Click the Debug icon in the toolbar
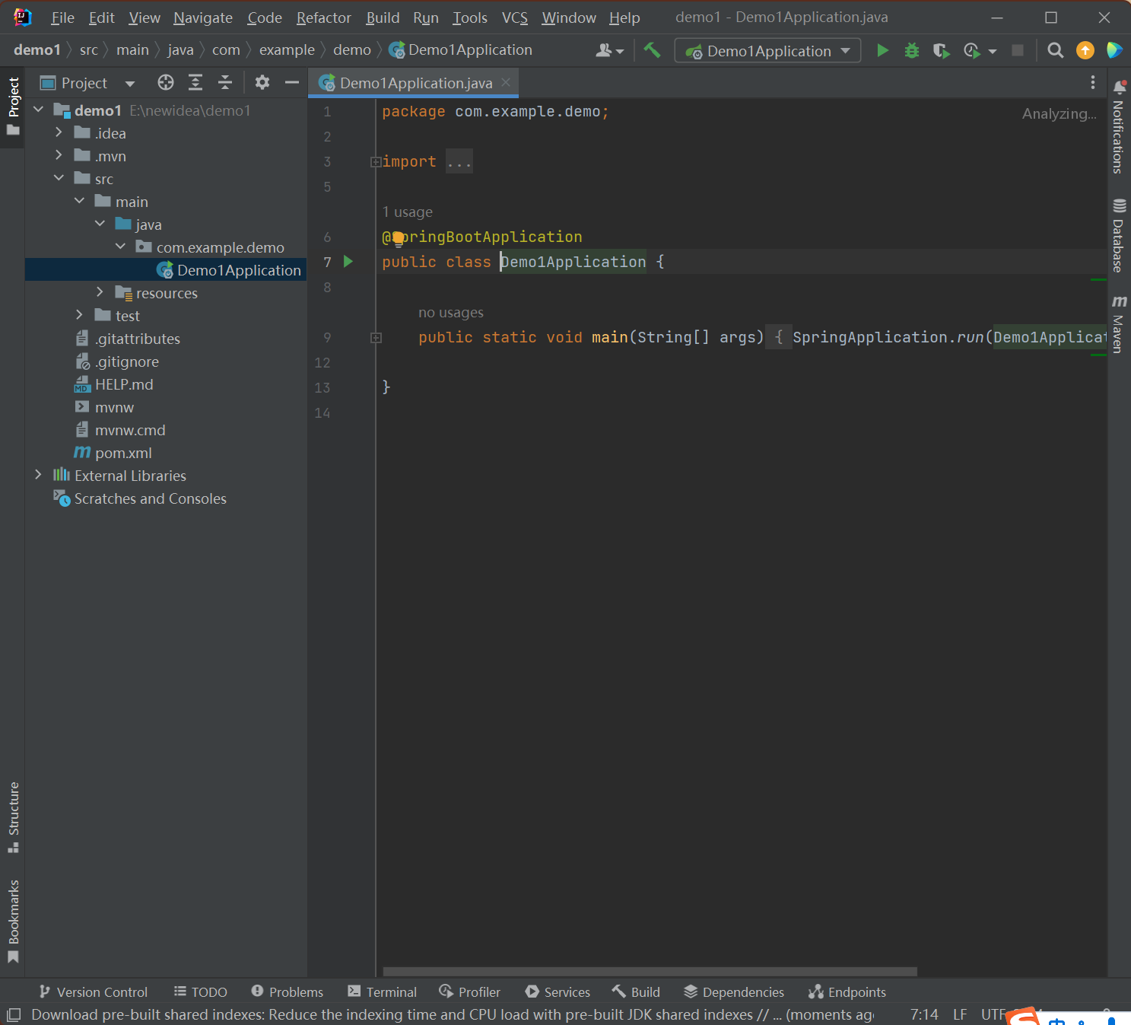The height and width of the screenshot is (1025, 1131). [911, 50]
